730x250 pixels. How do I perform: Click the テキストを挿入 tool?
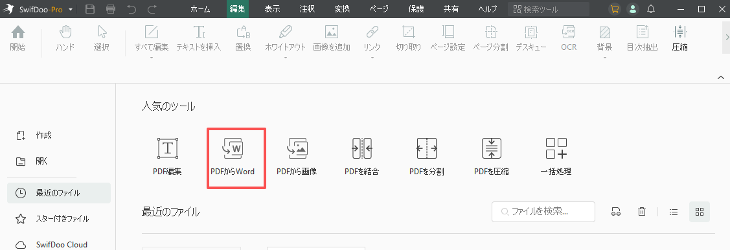click(x=199, y=38)
